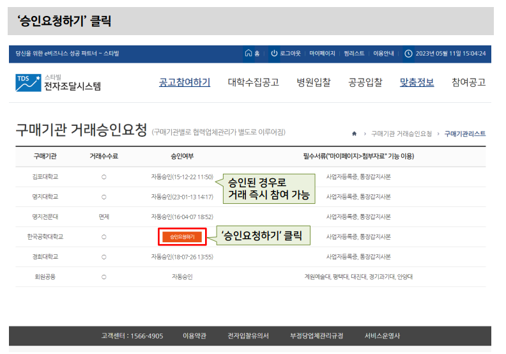Go to the 병원입찰 menu
Image resolution: width=506 pixels, height=354 pixels.
coord(313,82)
